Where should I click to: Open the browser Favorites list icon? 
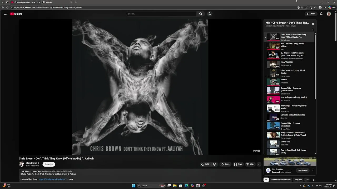315,8
